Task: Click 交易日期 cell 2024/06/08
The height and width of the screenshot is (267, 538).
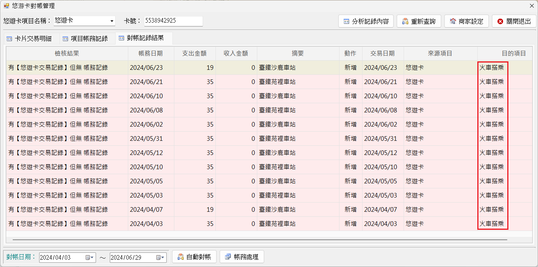Action: [x=383, y=110]
